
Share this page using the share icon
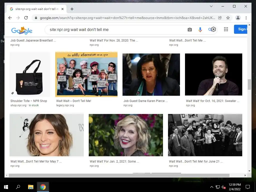pyautogui.click(x=220, y=18)
